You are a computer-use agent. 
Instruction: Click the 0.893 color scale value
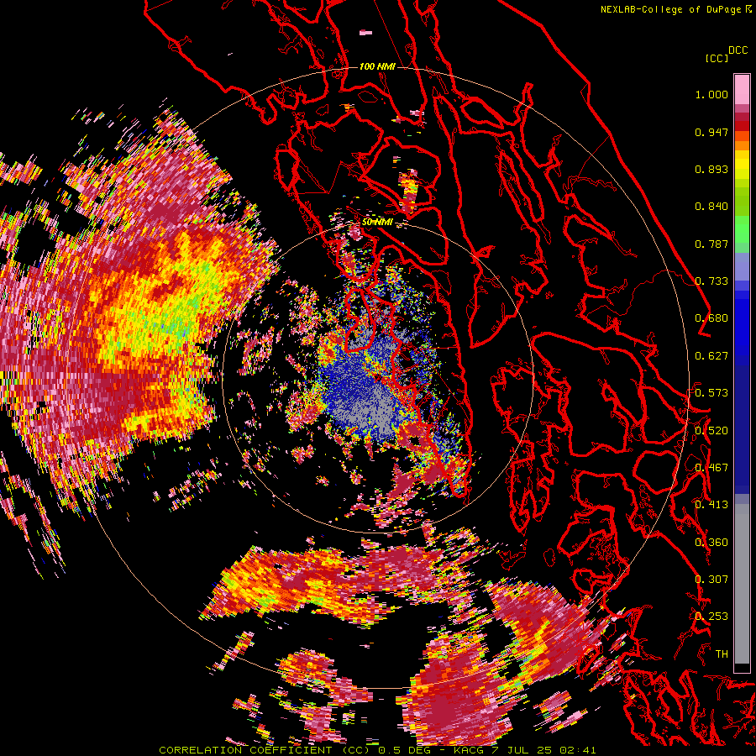711,169
